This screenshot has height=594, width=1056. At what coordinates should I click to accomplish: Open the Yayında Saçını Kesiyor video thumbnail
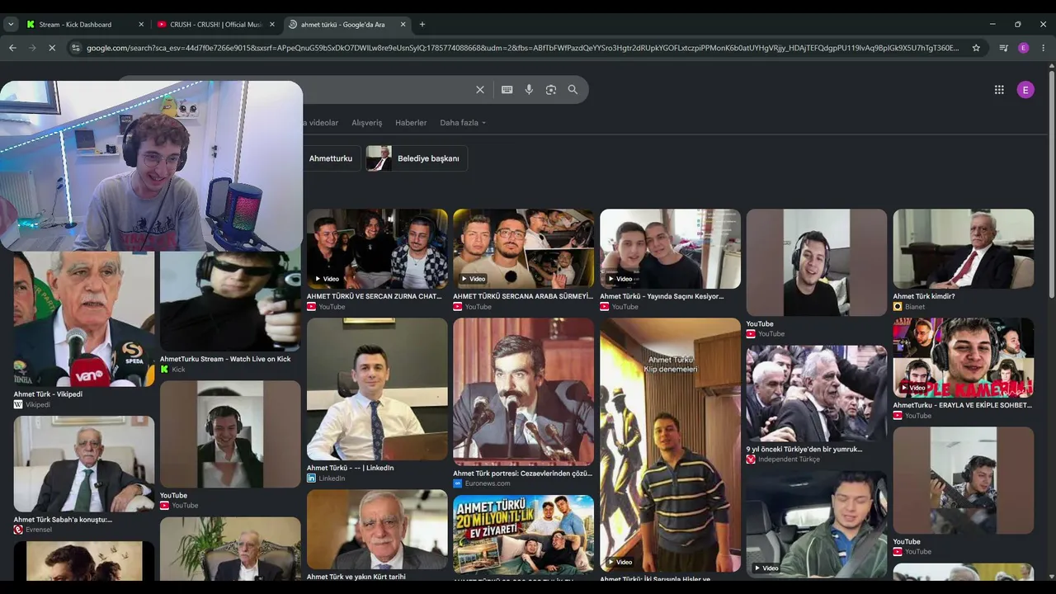tap(670, 248)
